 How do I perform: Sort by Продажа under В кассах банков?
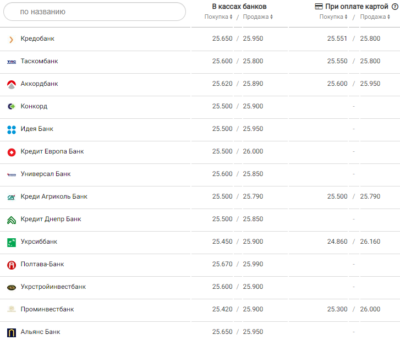click(257, 17)
